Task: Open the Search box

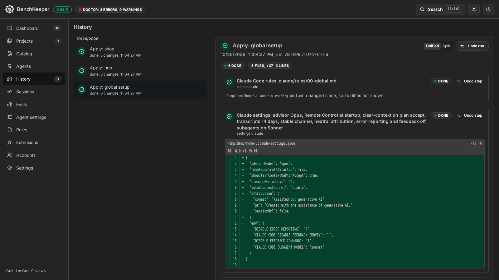Action: [x=440, y=9]
